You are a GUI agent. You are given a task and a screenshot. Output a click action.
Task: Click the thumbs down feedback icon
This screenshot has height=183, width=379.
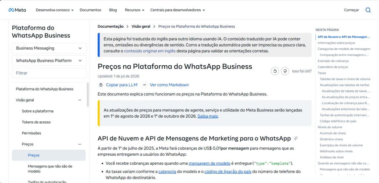point(285,71)
